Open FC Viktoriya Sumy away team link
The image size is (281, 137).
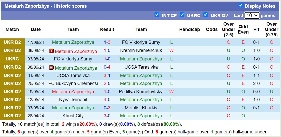point(141,42)
